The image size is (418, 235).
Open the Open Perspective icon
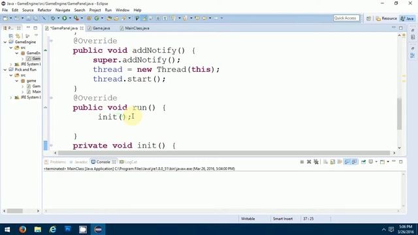pos(368,18)
